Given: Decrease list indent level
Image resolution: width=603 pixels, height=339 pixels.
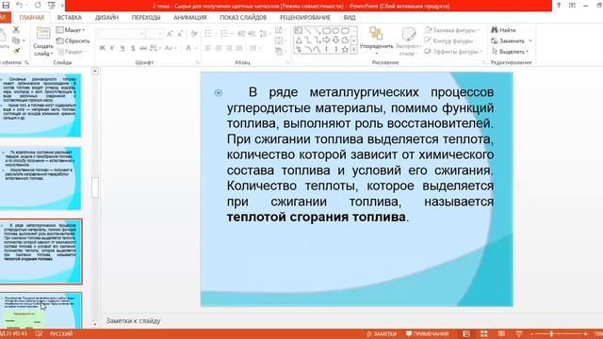Looking at the screenshot, I should 241,34.
